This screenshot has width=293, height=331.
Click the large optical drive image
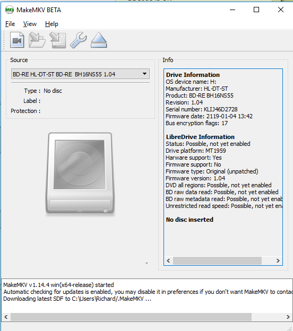tap(80, 173)
